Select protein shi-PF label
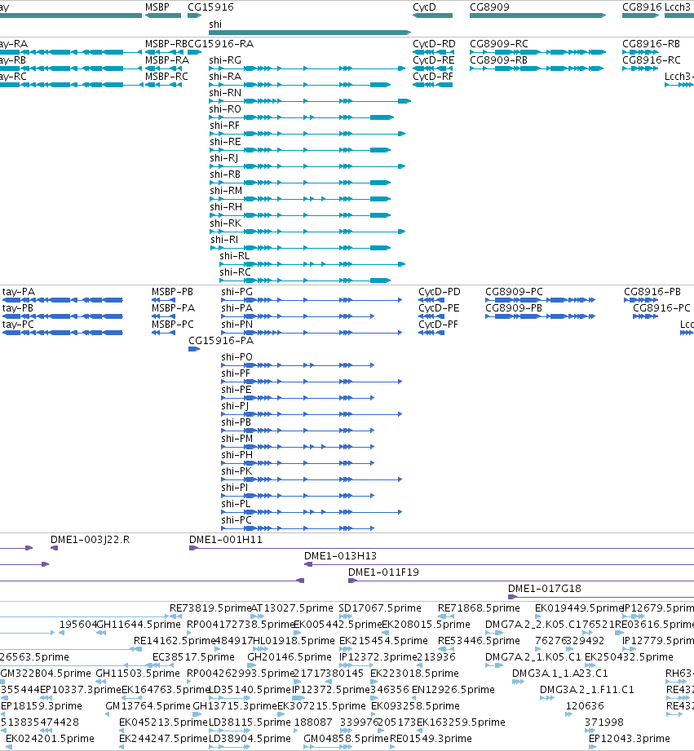 (236, 373)
